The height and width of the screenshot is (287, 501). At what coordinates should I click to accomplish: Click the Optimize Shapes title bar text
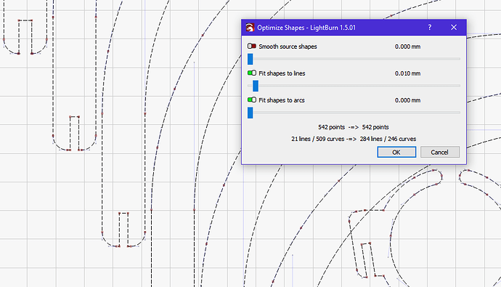coord(306,28)
